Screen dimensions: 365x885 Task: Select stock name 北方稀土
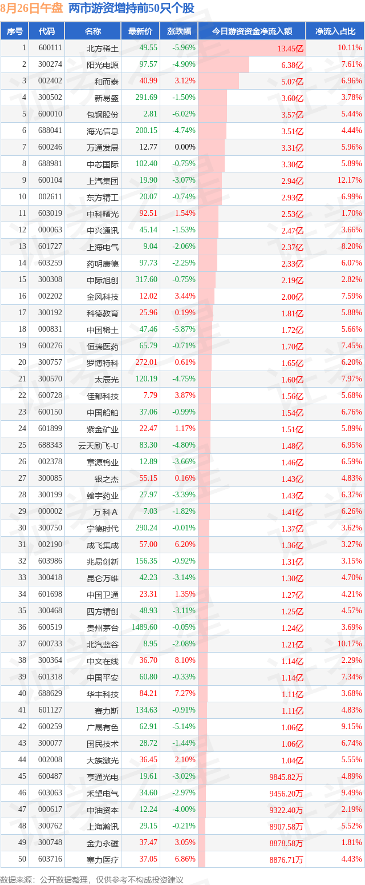pos(103,48)
